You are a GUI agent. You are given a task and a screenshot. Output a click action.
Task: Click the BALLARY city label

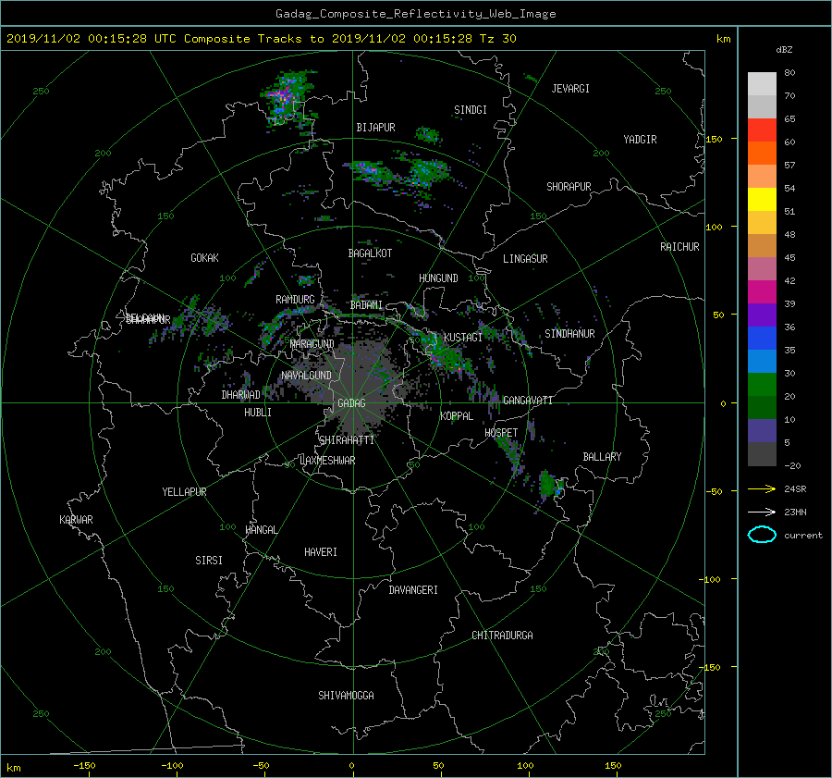(x=602, y=457)
